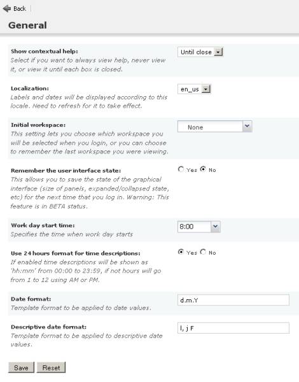Click the Save button
The height and width of the screenshot is (382, 299).
[21, 367]
